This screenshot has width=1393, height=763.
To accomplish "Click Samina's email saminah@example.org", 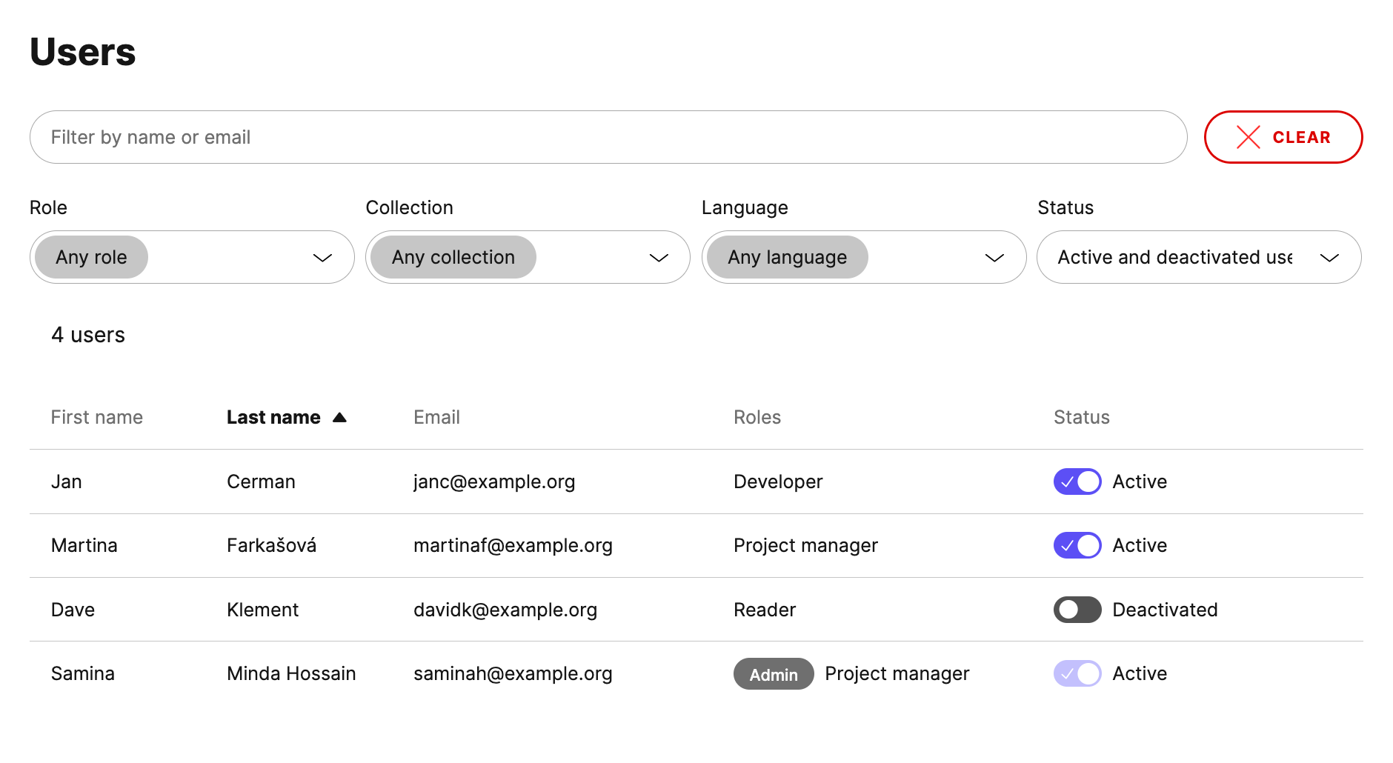I will [513, 673].
